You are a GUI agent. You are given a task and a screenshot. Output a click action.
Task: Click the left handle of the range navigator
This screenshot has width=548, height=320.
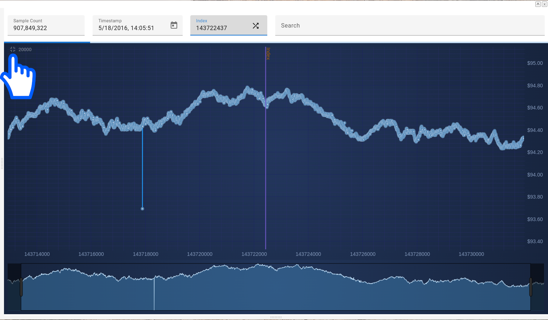coord(21,287)
